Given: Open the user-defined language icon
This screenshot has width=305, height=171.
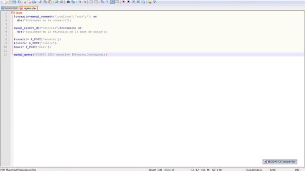Looking at the screenshot, I should pos(117,2).
